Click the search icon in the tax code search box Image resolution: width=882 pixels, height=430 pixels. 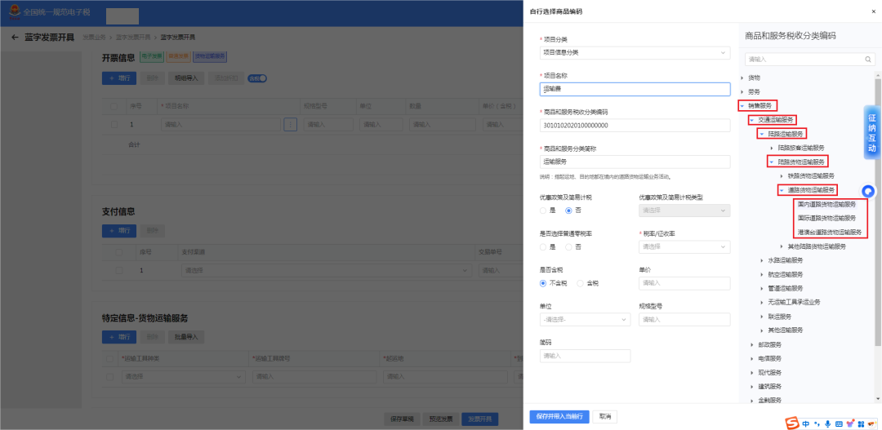(x=868, y=59)
